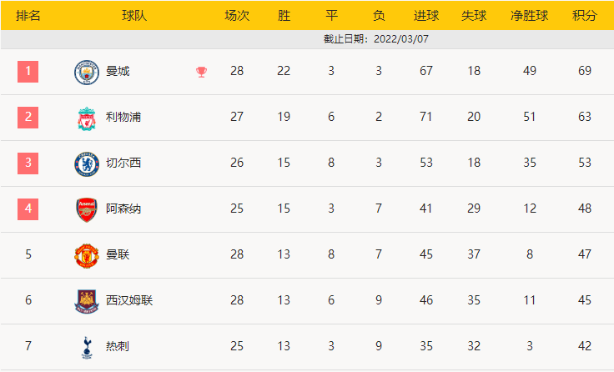614x372 pixels.
Task: Click the West Ham United crest
Action: [x=87, y=301]
